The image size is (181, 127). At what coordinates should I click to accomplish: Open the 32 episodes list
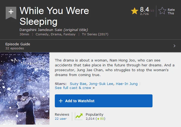pyautogui.click(x=15, y=48)
